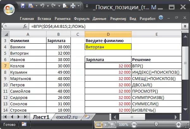Select the ВПР() cell
The image size is (190, 129).
point(156,66)
